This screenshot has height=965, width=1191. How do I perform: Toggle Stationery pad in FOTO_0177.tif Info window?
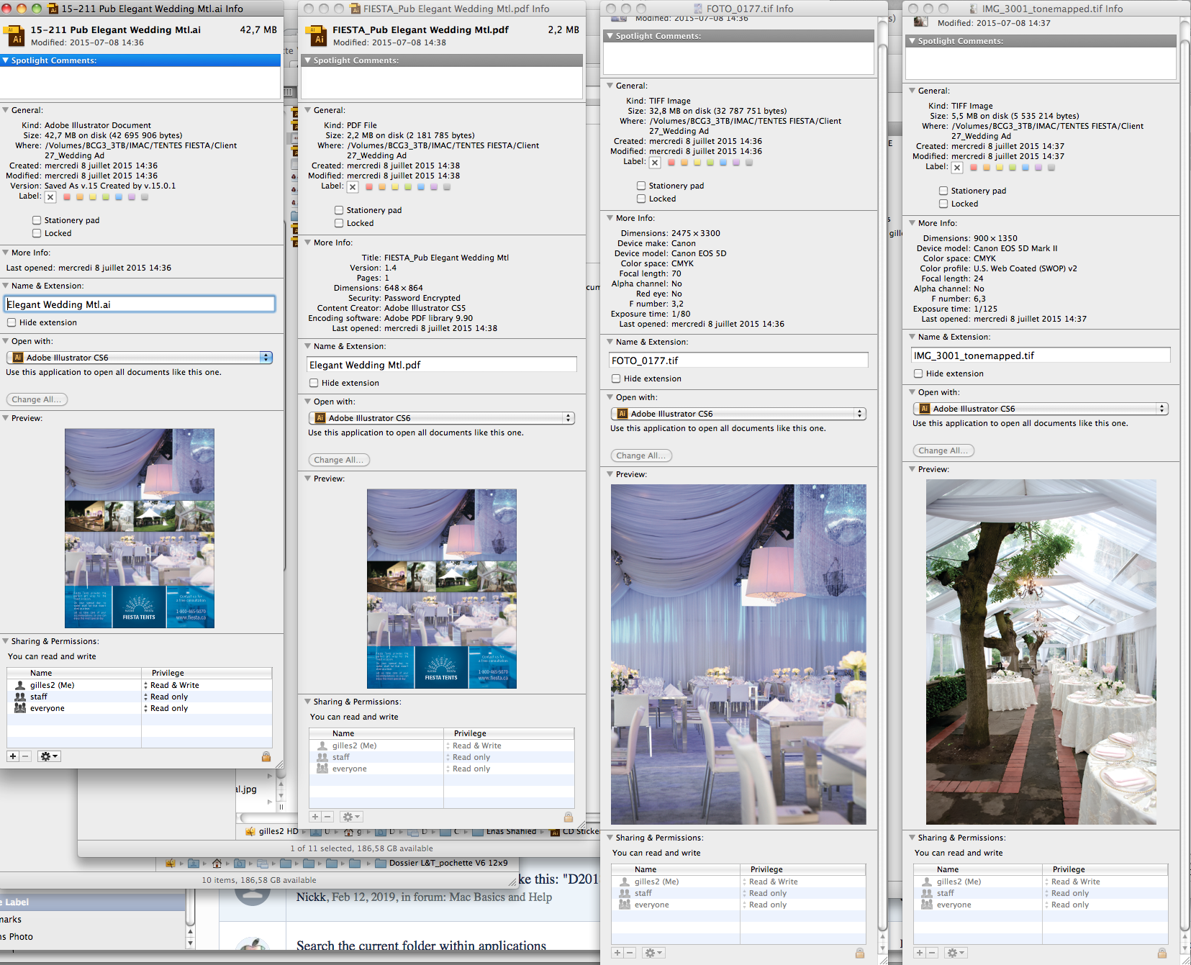click(641, 186)
